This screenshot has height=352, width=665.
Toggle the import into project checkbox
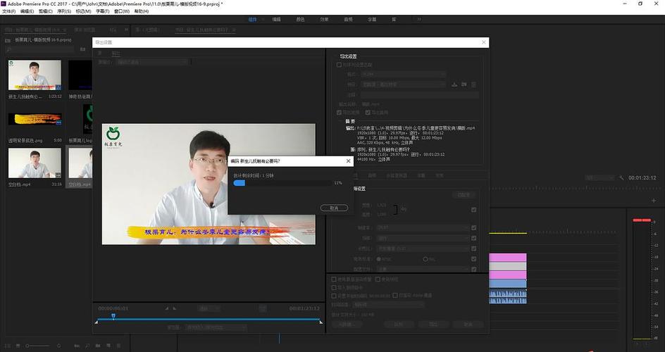pos(333,288)
